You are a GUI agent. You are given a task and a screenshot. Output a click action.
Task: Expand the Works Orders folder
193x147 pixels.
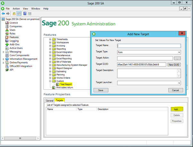pos(50,78)
